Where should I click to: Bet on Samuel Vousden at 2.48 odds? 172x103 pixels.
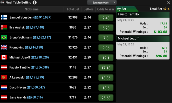(x=106, y=18)
